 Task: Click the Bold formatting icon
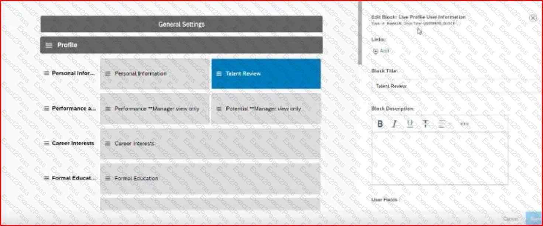tap(380, 124)
